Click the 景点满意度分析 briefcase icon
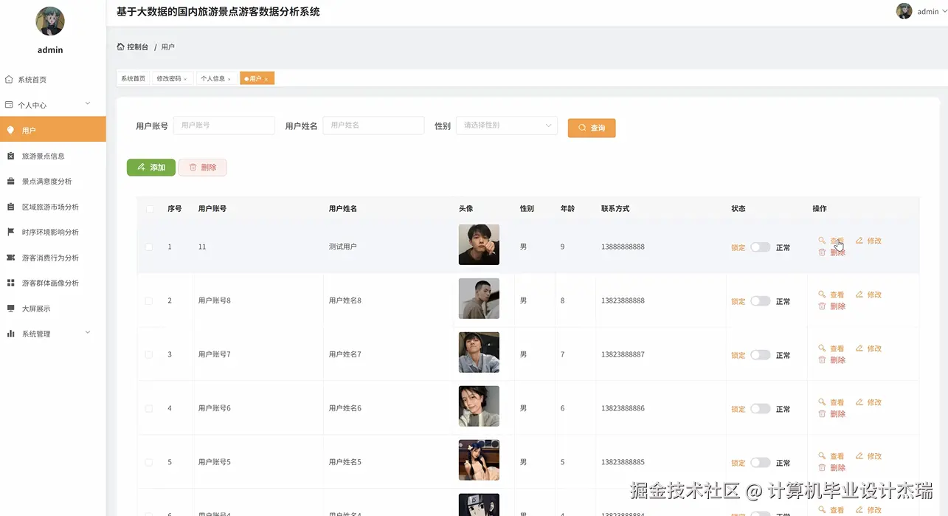 10,181
